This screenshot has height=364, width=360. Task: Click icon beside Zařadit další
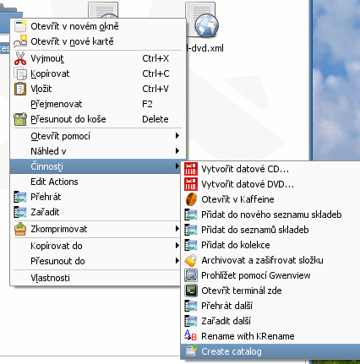point(191,321)
